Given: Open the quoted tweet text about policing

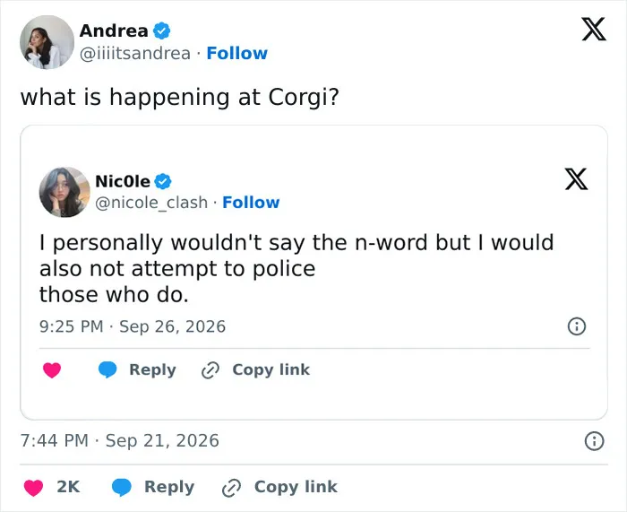Looking at the screenshot, I should [296, 269].
